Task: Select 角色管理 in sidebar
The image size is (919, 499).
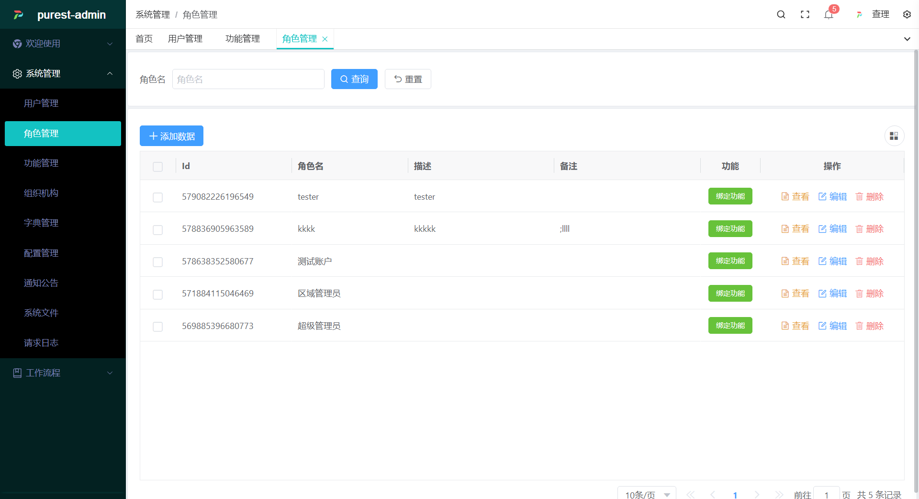Action: (63, 134)
